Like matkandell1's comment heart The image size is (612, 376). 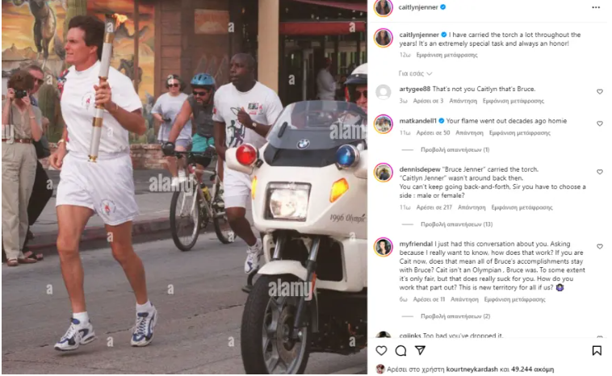coord(600,123)
